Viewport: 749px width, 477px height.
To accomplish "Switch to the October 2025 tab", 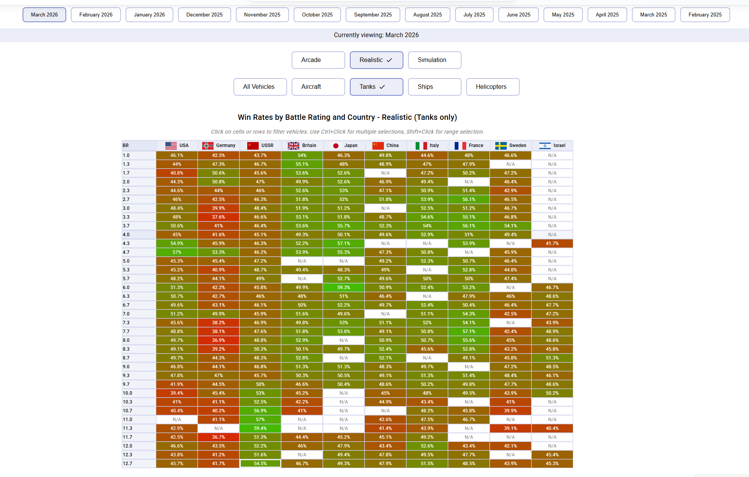I will tap(317, 15).
